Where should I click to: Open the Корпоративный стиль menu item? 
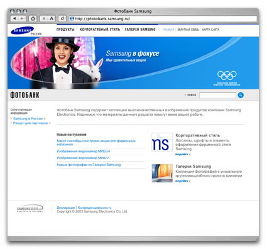(100, 30)
